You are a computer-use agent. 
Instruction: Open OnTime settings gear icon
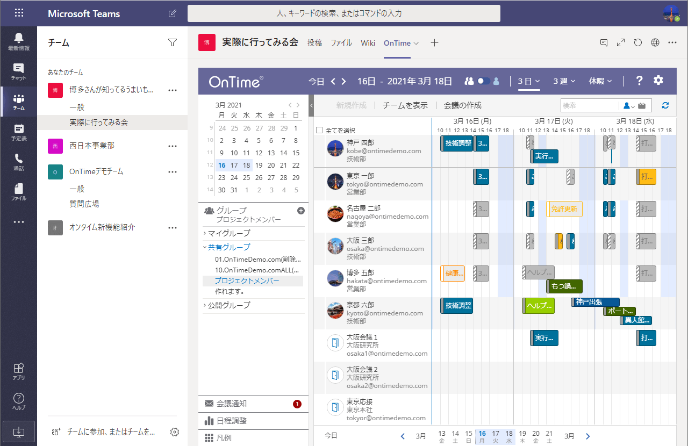coord(658,81)
